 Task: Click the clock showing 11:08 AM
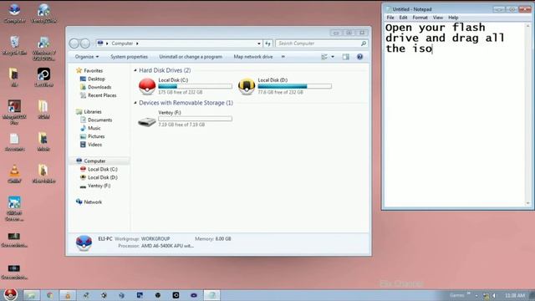click(515, 295)
